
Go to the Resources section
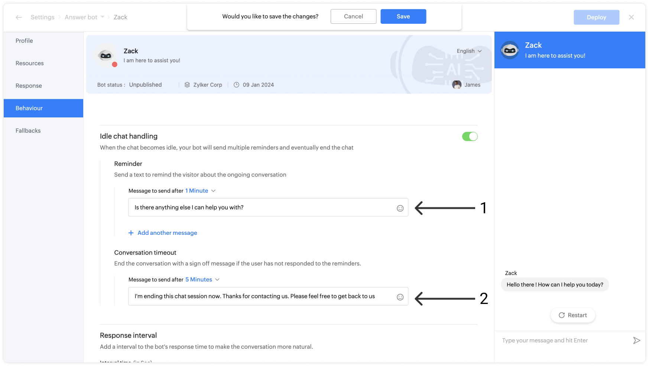(x=30, y=63)
